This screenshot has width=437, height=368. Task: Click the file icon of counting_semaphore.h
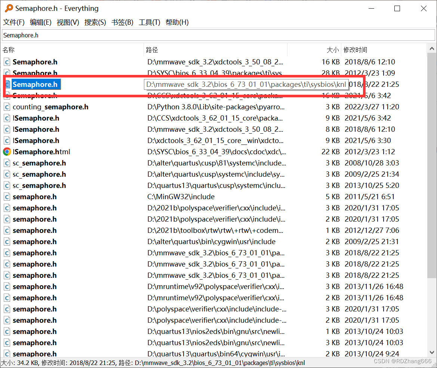pos(7,107)
